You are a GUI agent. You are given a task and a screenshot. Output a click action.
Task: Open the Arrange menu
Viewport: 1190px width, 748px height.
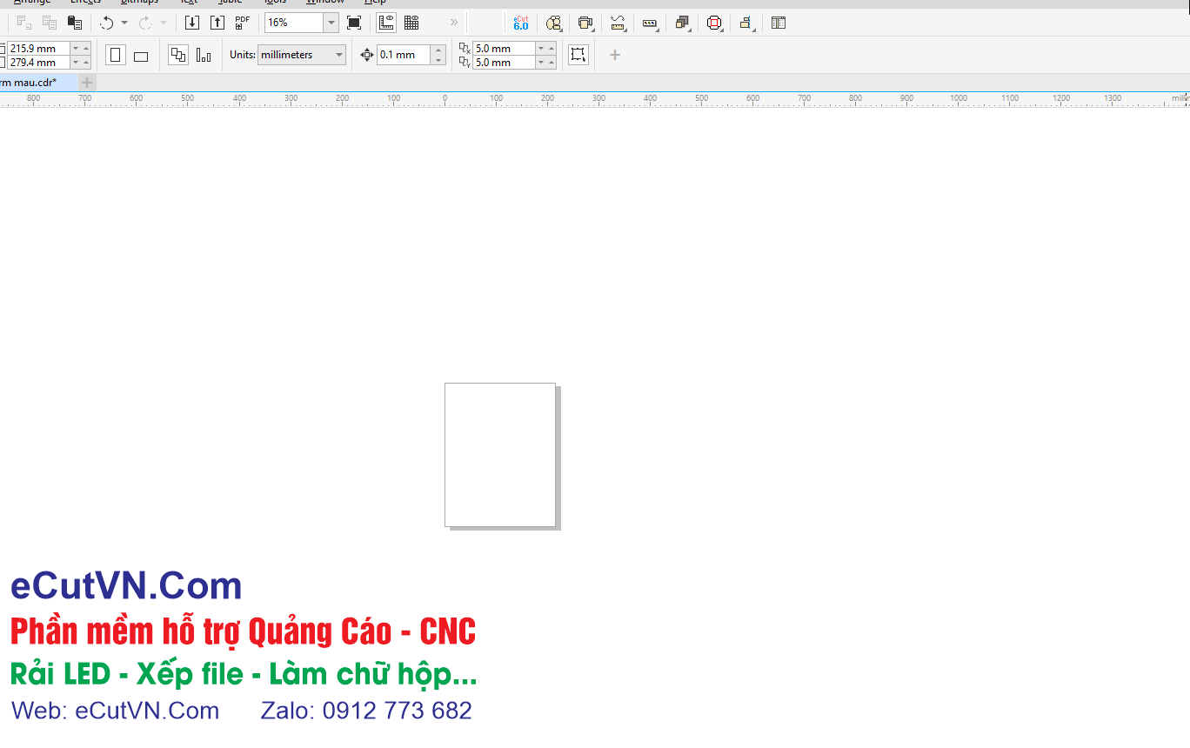32,3
